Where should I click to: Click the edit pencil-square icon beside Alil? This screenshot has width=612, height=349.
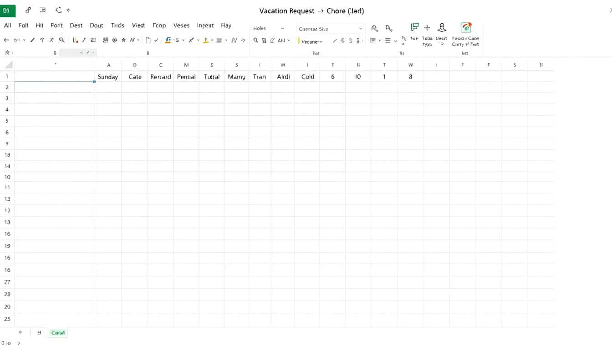[x=272, y=40]
